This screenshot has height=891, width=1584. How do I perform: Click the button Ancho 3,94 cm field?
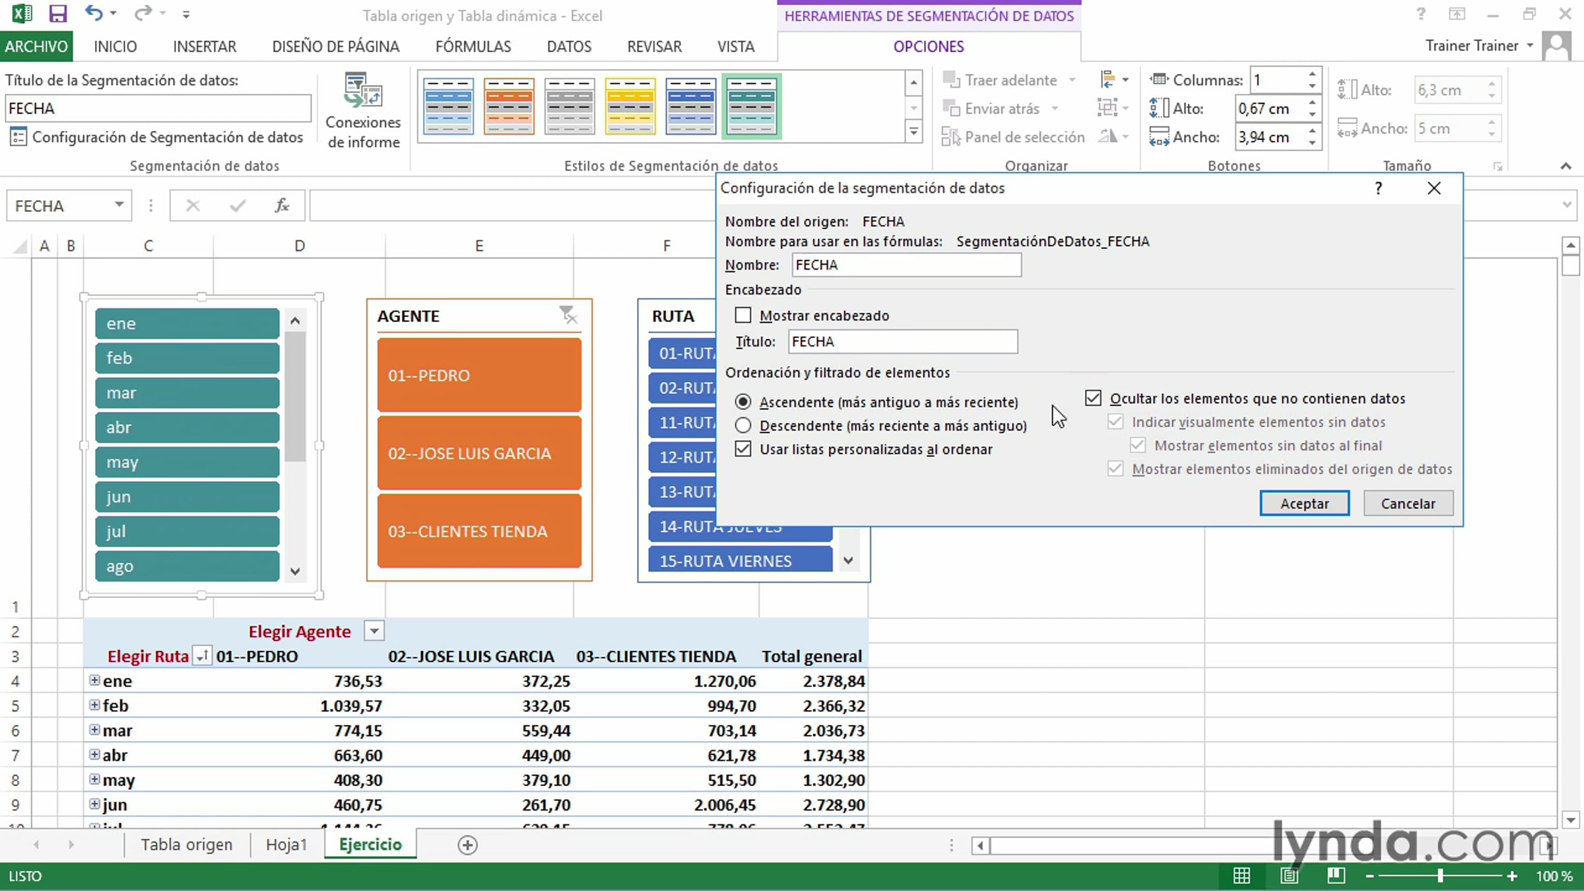pos(1270,137)
